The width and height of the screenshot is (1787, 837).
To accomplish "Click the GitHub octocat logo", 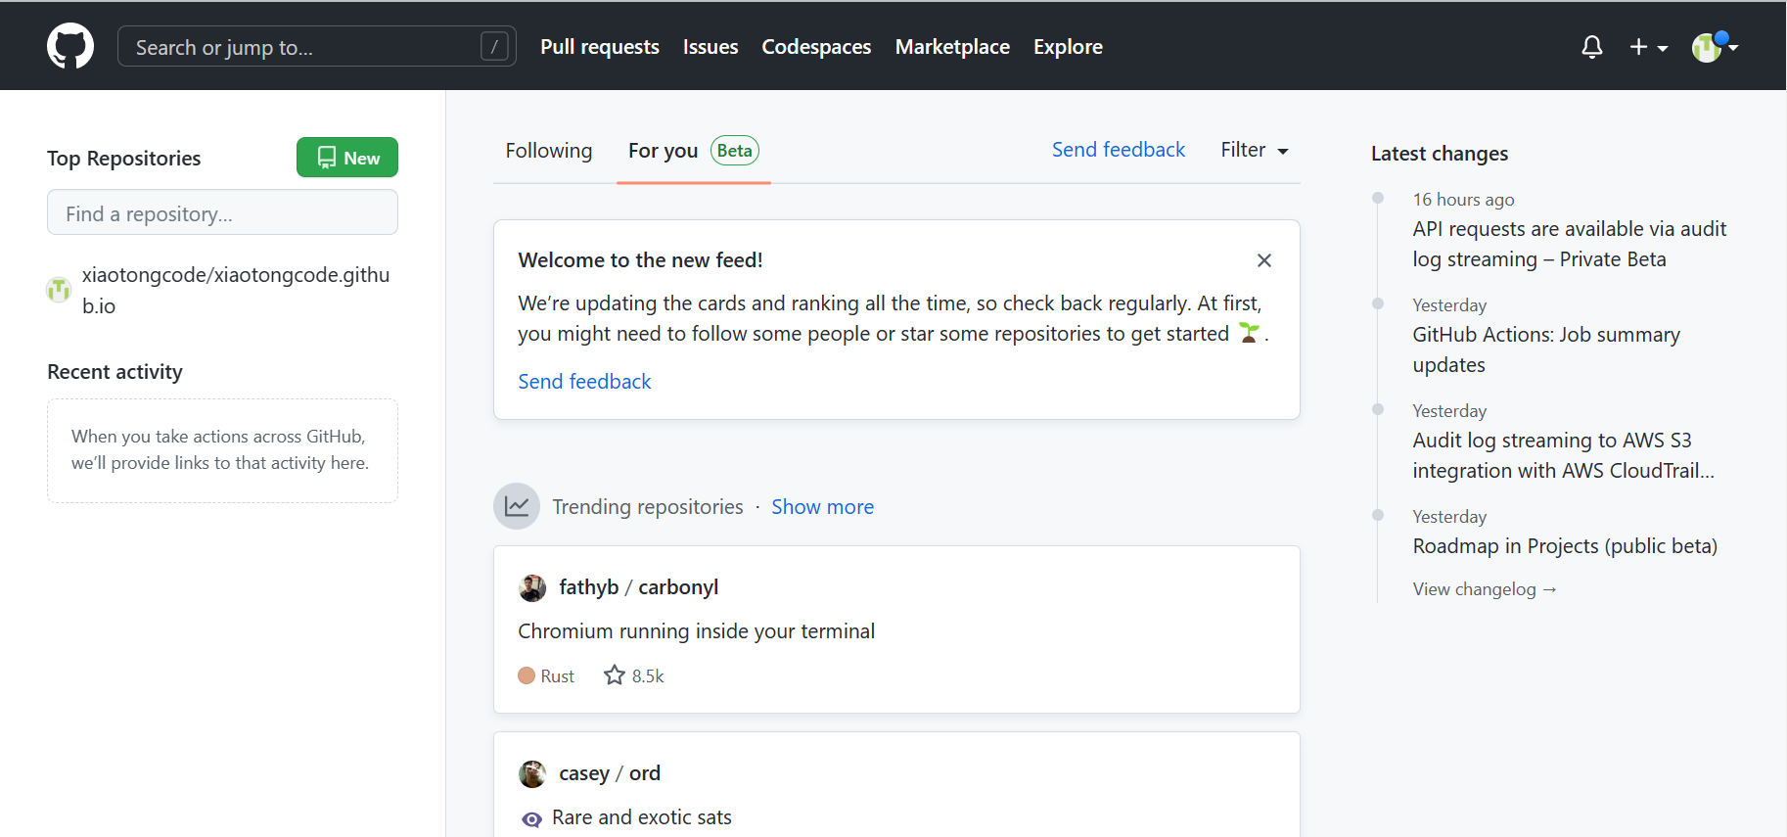I will coord(70,46).
